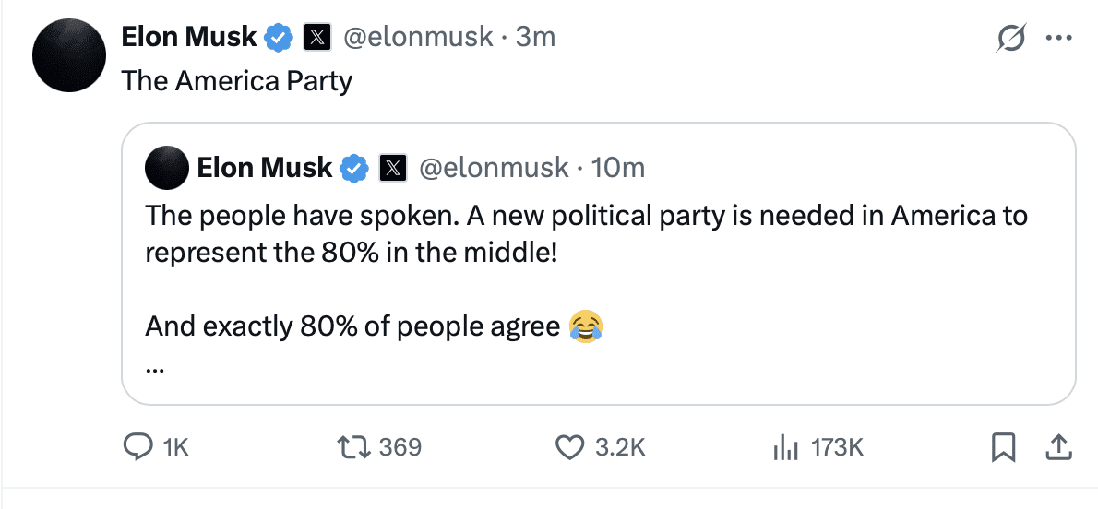Image resolution: width=1098 pixels, height=509 pixels.
Task: Open the three-dot more options menu
Action: [x=1058, y=38]
